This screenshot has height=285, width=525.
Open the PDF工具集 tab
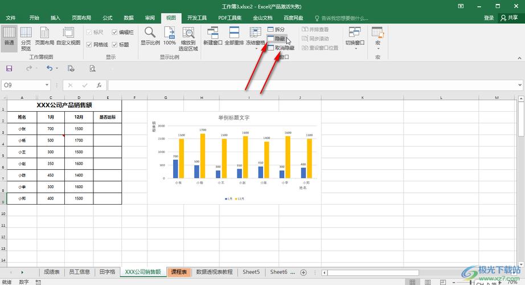229,18
